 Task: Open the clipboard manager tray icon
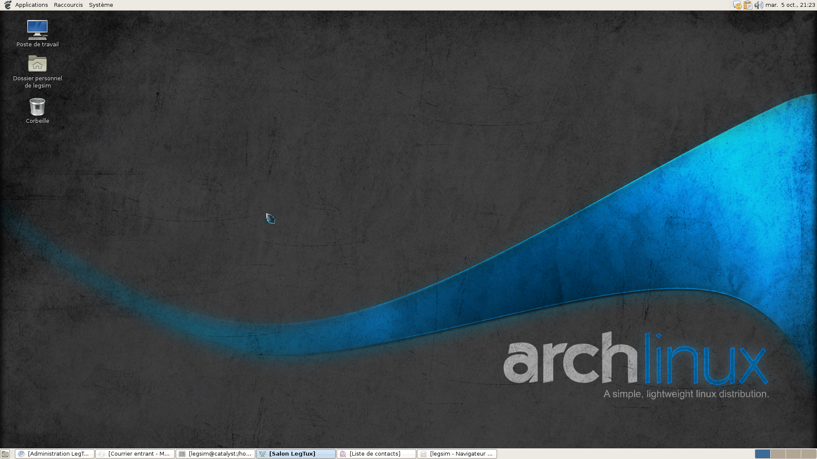748,5
